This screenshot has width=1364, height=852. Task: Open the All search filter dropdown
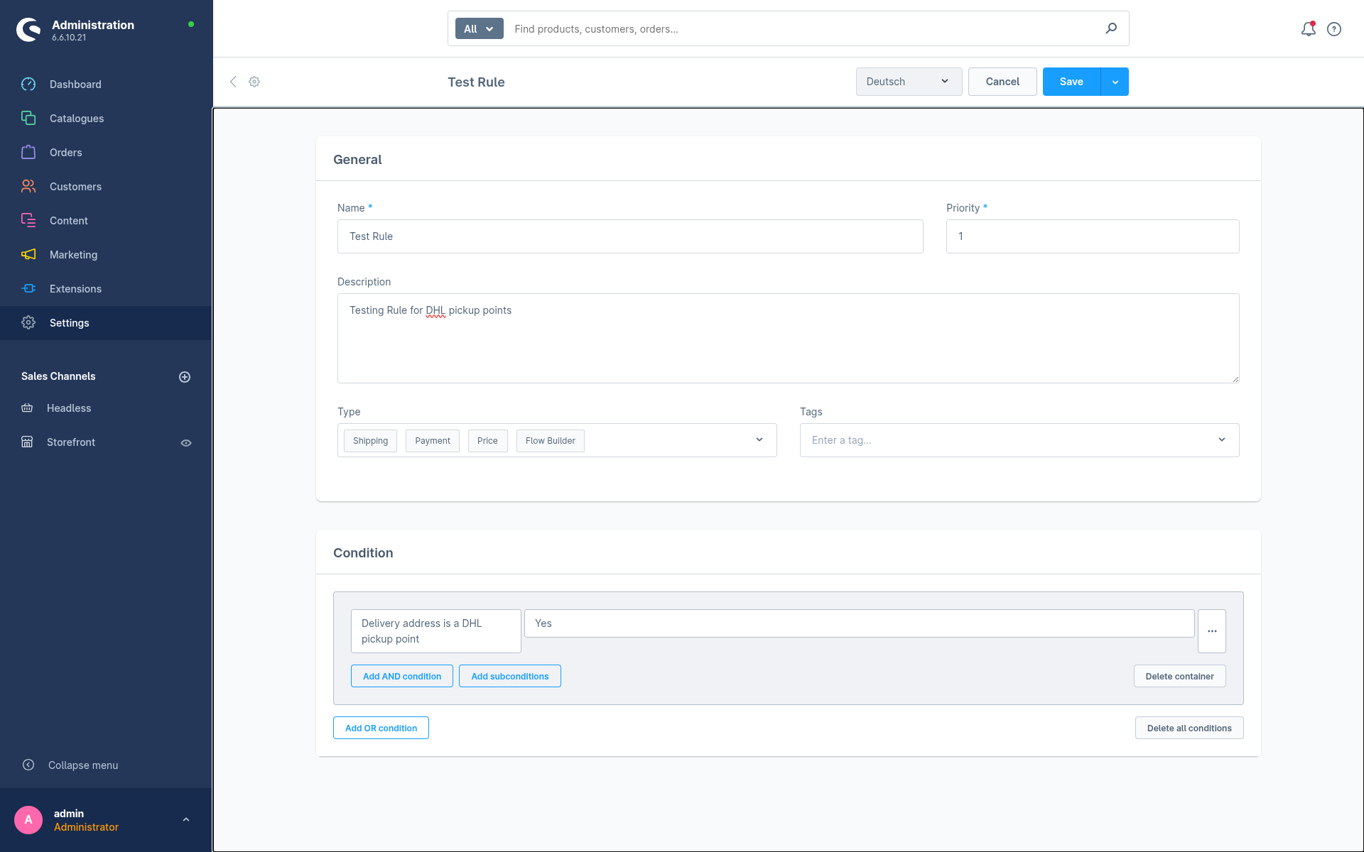pyautogui.click(x=480, y=29)
